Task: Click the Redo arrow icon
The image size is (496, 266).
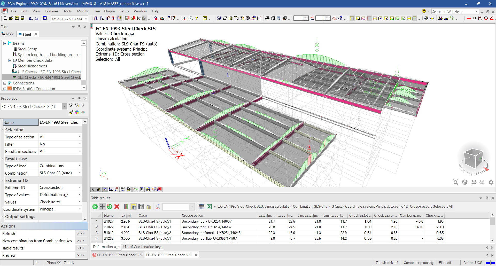Action: coord(37,18)
